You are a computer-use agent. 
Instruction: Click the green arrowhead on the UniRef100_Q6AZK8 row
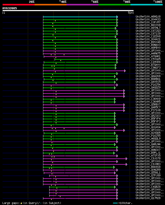115,77
